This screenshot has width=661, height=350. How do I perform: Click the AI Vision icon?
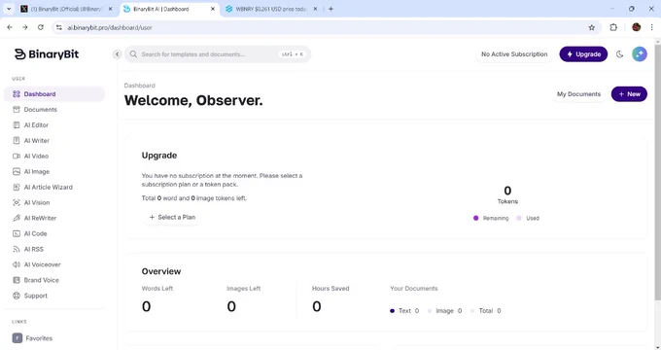[x=17, y=203]
